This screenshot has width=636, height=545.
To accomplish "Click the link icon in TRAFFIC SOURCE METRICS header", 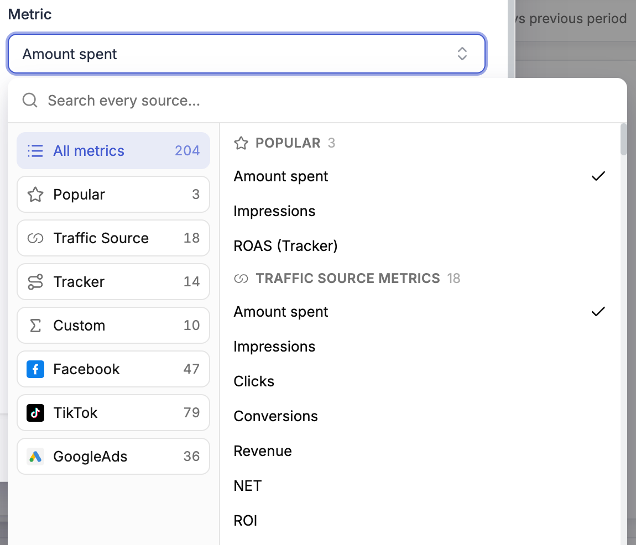I will (241, 279).
